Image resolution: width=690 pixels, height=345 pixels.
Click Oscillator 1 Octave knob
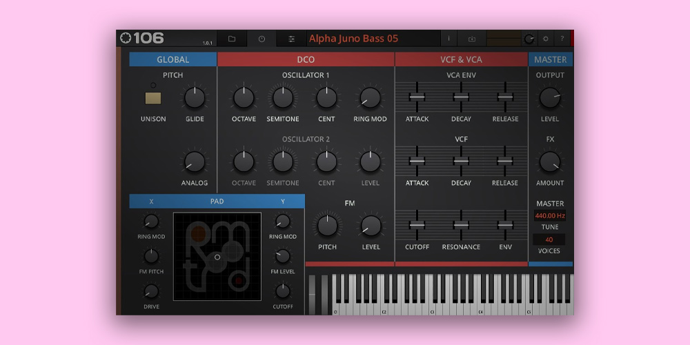(244, 98)
